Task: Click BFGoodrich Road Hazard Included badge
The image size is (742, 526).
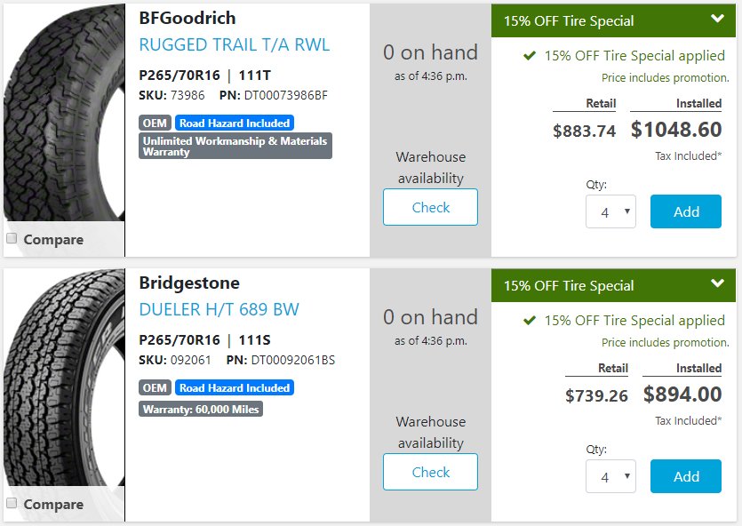Action: (235, 123)
